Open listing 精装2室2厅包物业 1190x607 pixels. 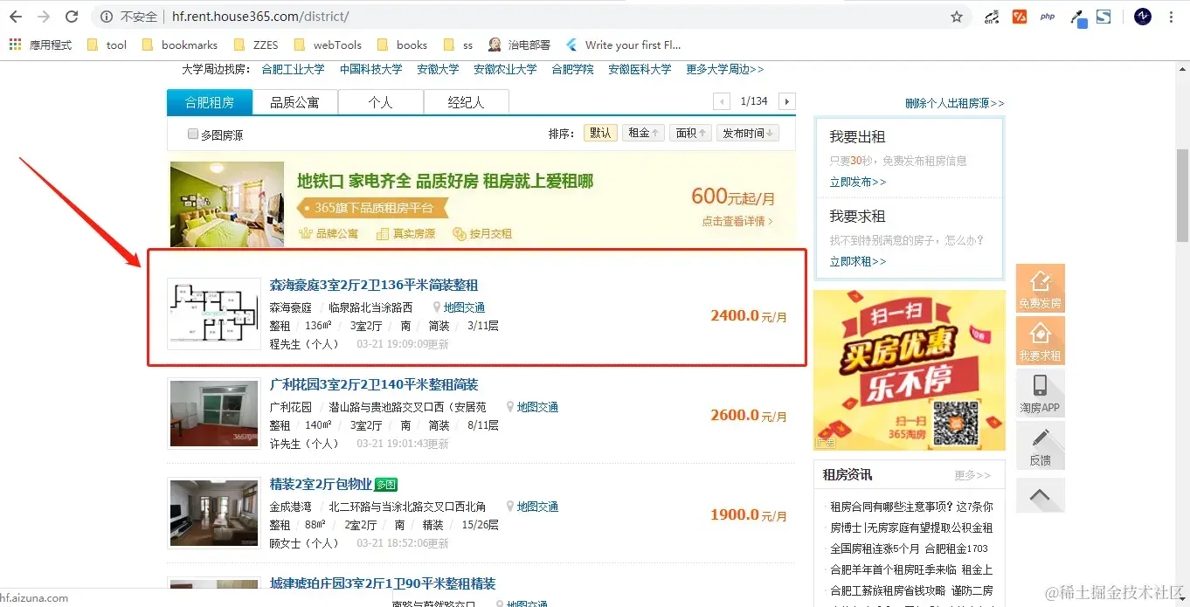[321, 484]
